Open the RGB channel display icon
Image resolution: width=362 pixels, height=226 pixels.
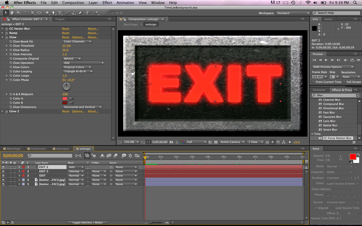pos(183,142)
